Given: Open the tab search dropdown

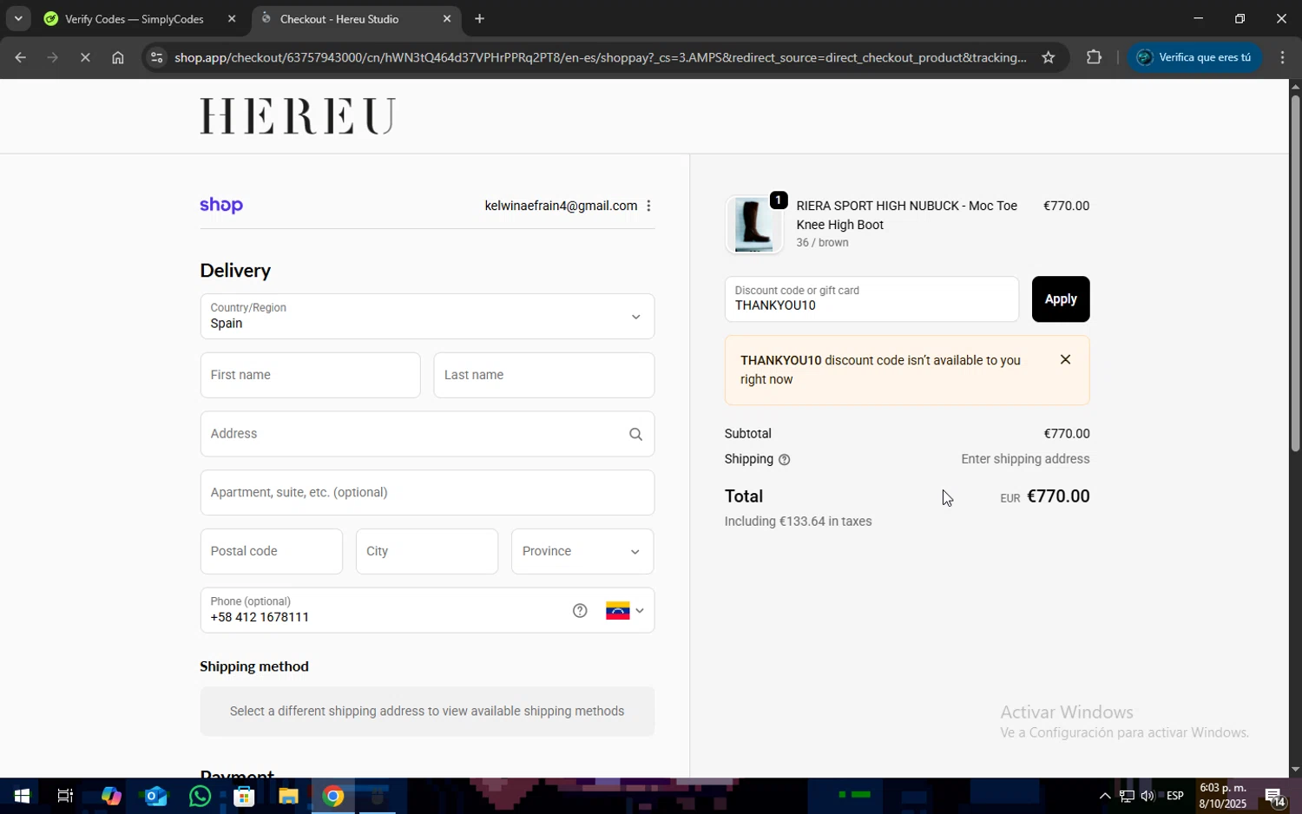Looking at the screenshot, I should 18,18.
